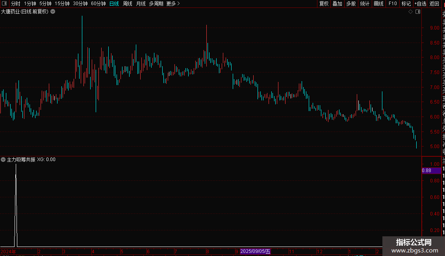Select 1分钟 period
Image resolution: width=445 pixels, height=256 pixels.
(30, 4)
